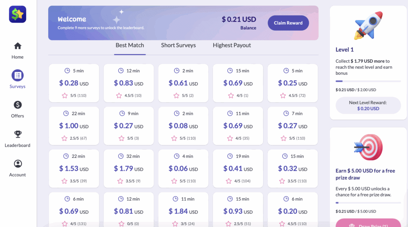Viewport: 408px width, 227px height.
Task: Click the Next Level Reward $0.20 box
Action: 368,105
